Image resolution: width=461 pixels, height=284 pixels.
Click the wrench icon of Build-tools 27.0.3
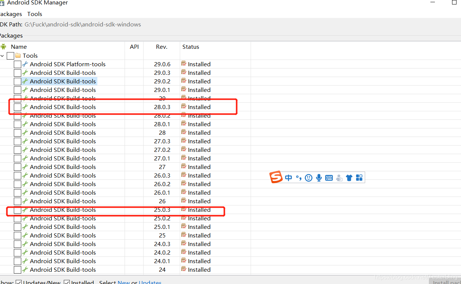click(25, 141)
